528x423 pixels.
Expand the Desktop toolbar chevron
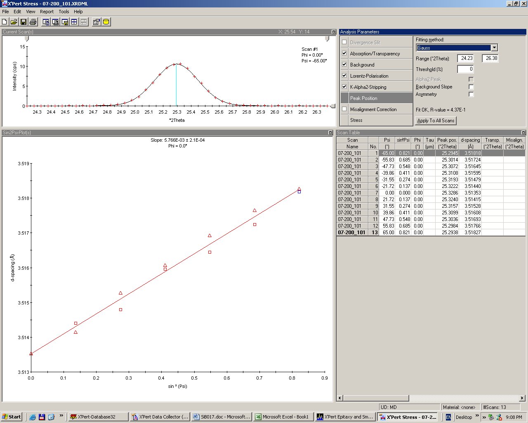coord(477,416)
